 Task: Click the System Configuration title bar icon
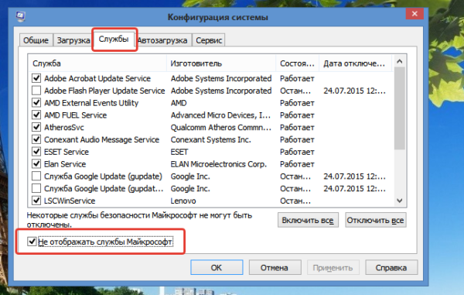pyautogui.click(x=20, y=16)
